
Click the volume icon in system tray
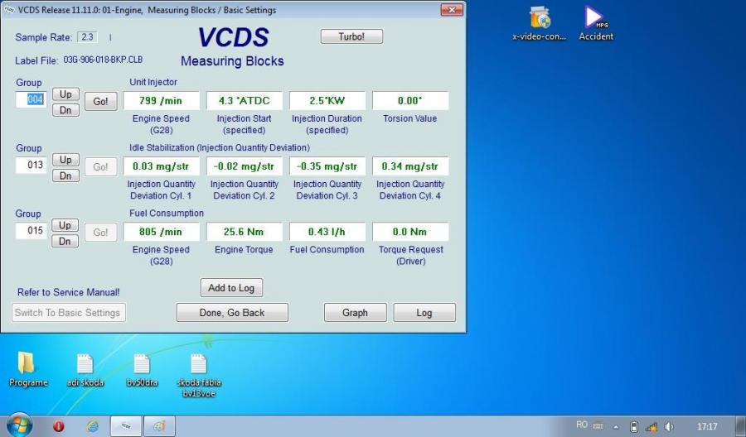coord(669,426)
